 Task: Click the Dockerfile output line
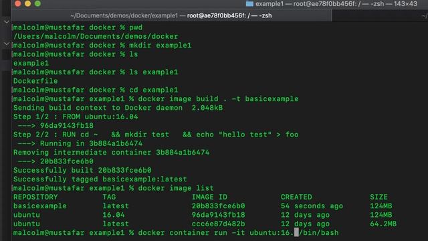pos(35,81)
